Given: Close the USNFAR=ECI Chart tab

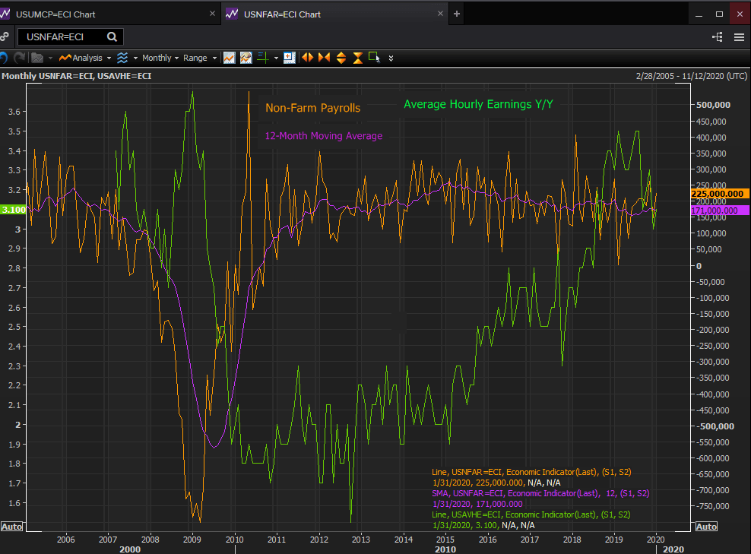Looking at the screenshot, I should click(x=439, y=14).
